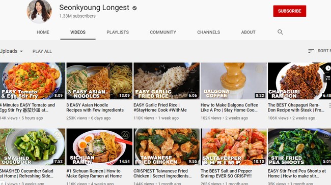Click title 'The BEST Chapaguri Ram-Don Recipe with Steak'
The height and width of the screenshot is (185, 331).
coord(296,107)
